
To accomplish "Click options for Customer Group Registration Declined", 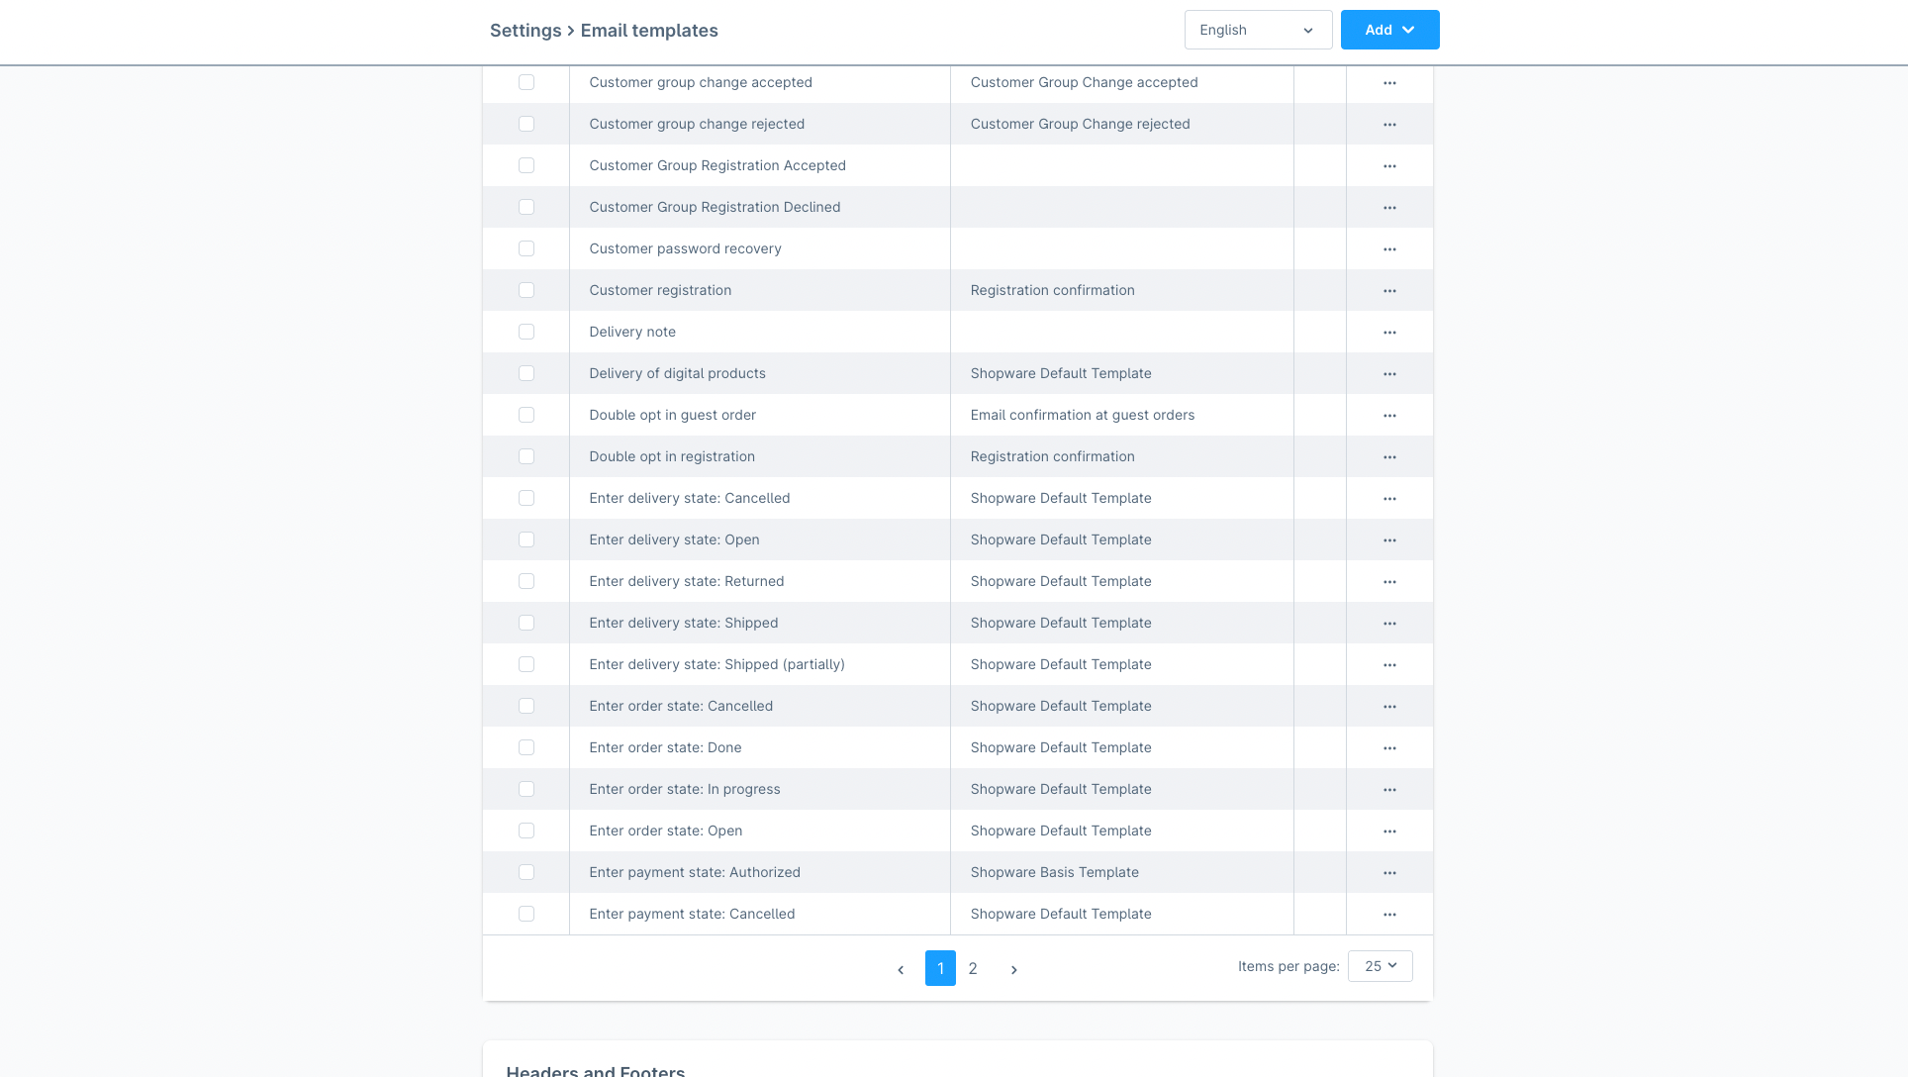I will 1389,206.
